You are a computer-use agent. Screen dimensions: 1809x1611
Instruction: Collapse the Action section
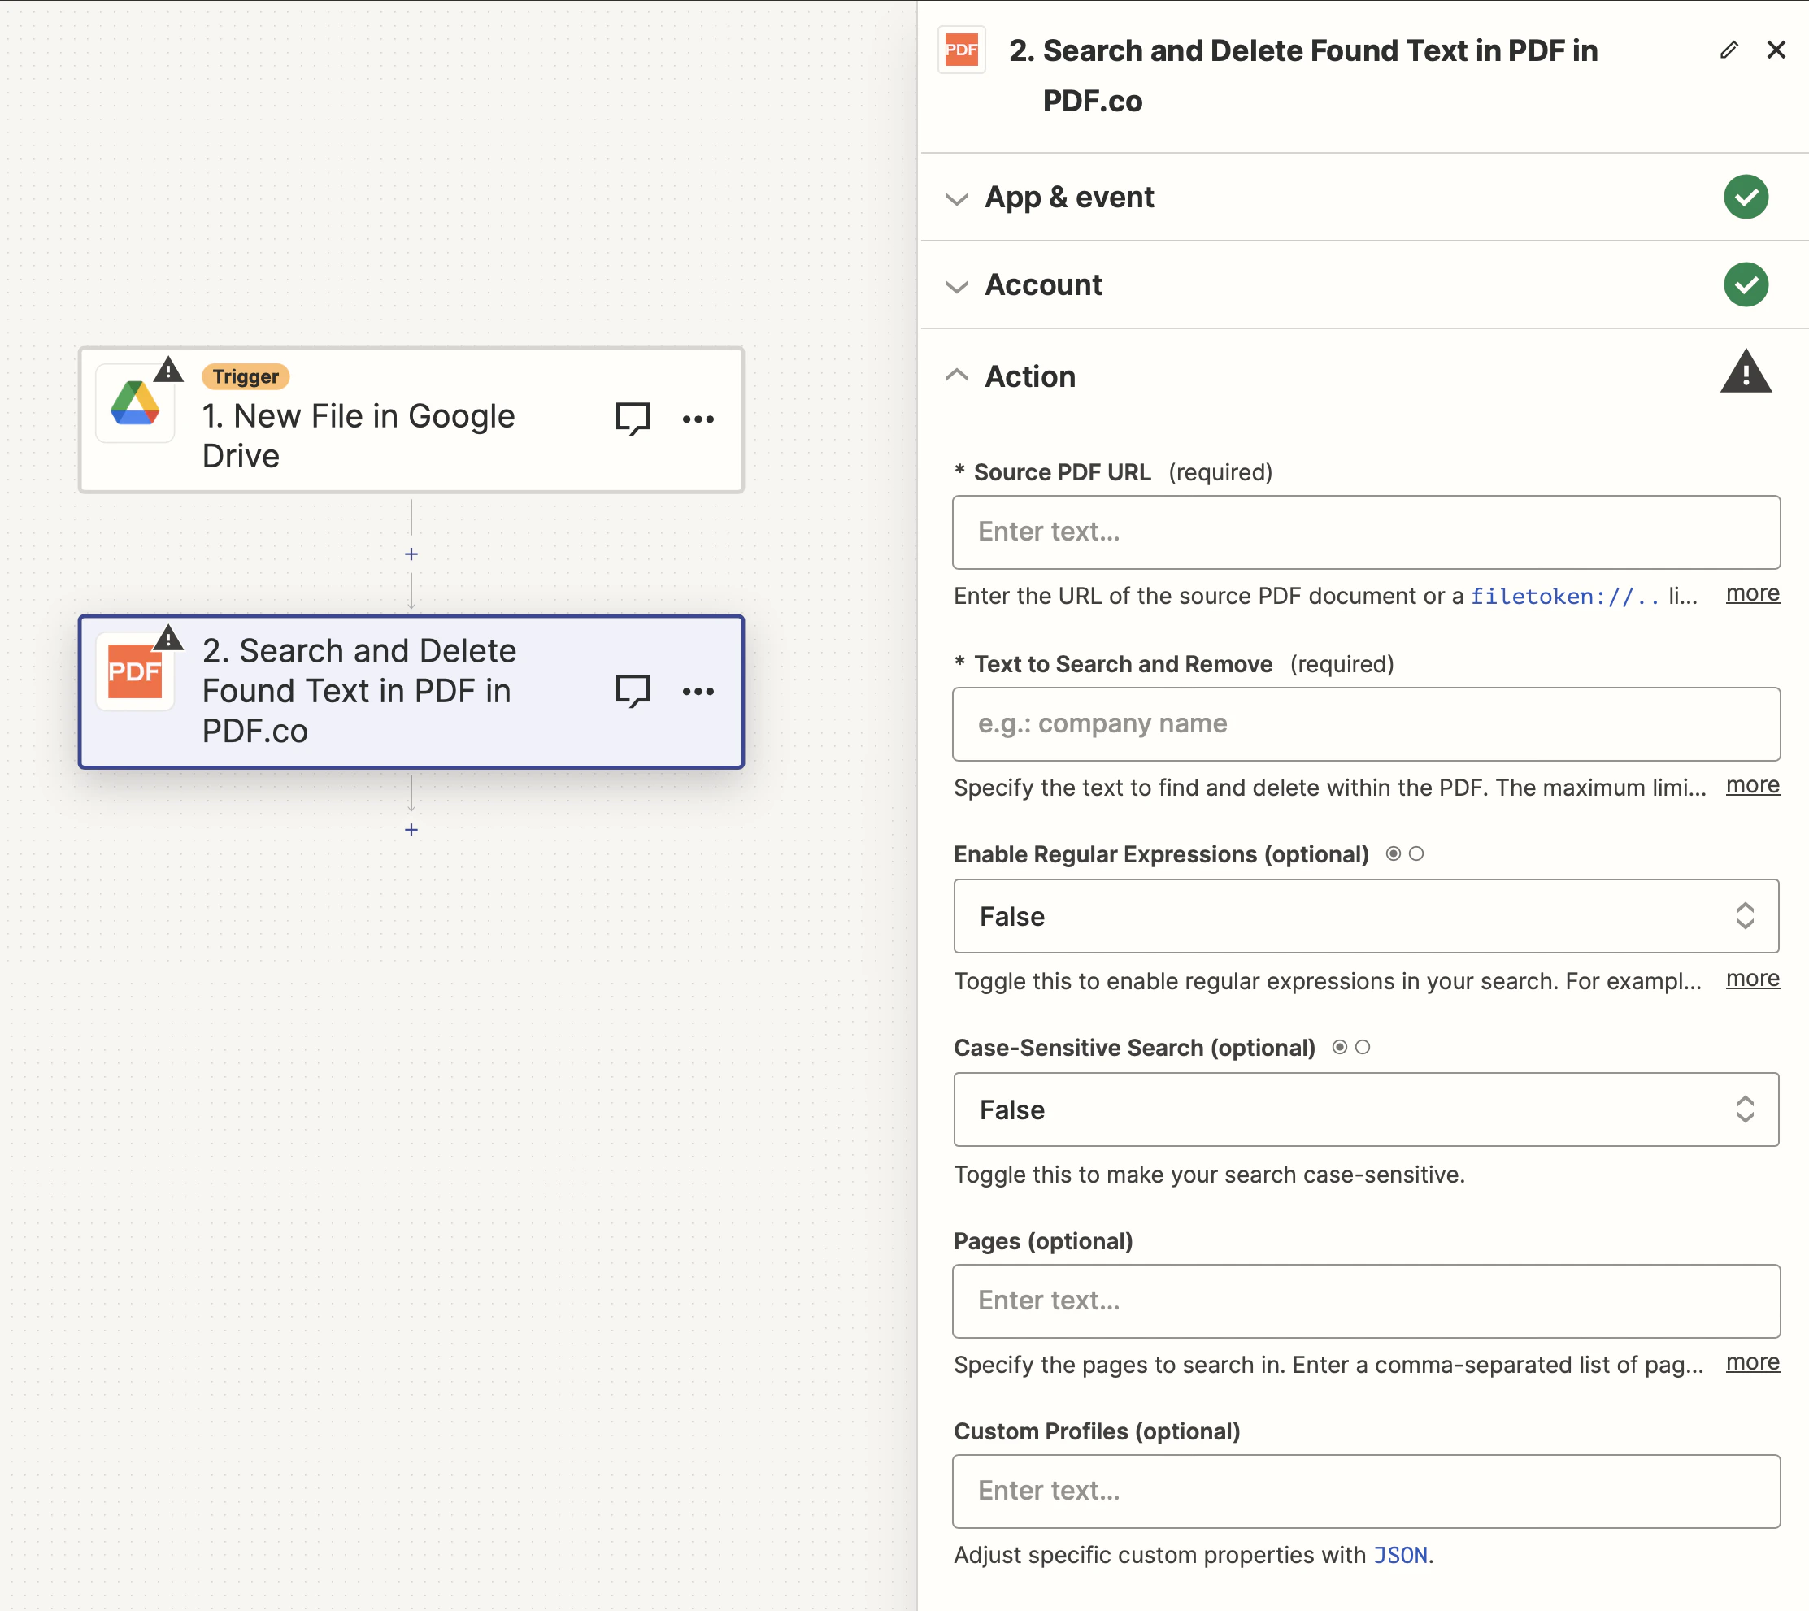(x=1030, y=376)
